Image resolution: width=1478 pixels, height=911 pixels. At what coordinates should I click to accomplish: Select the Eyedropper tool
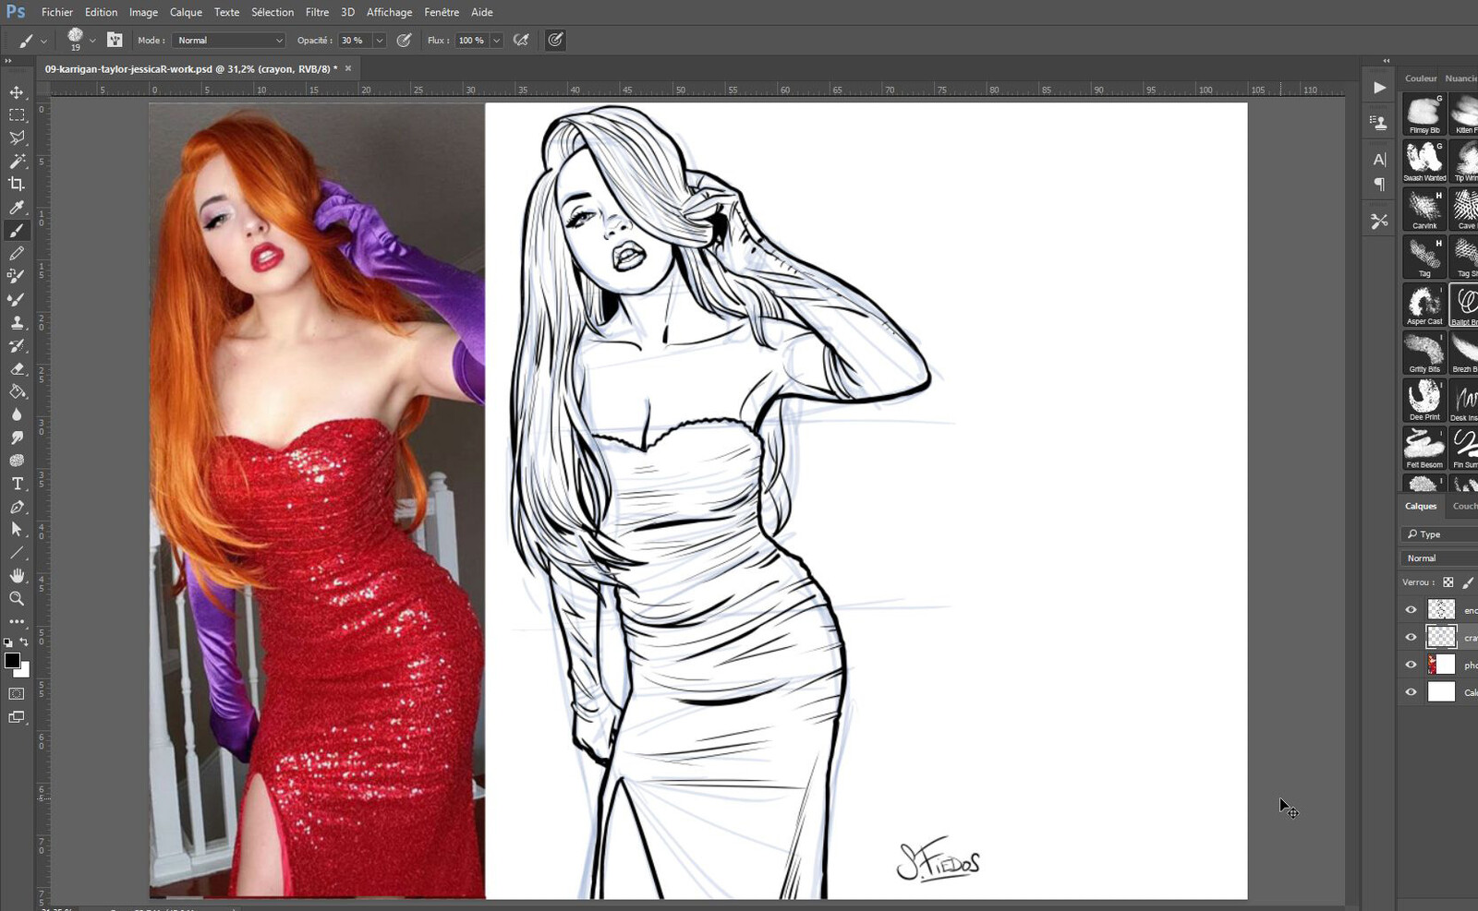coord(17,208)
